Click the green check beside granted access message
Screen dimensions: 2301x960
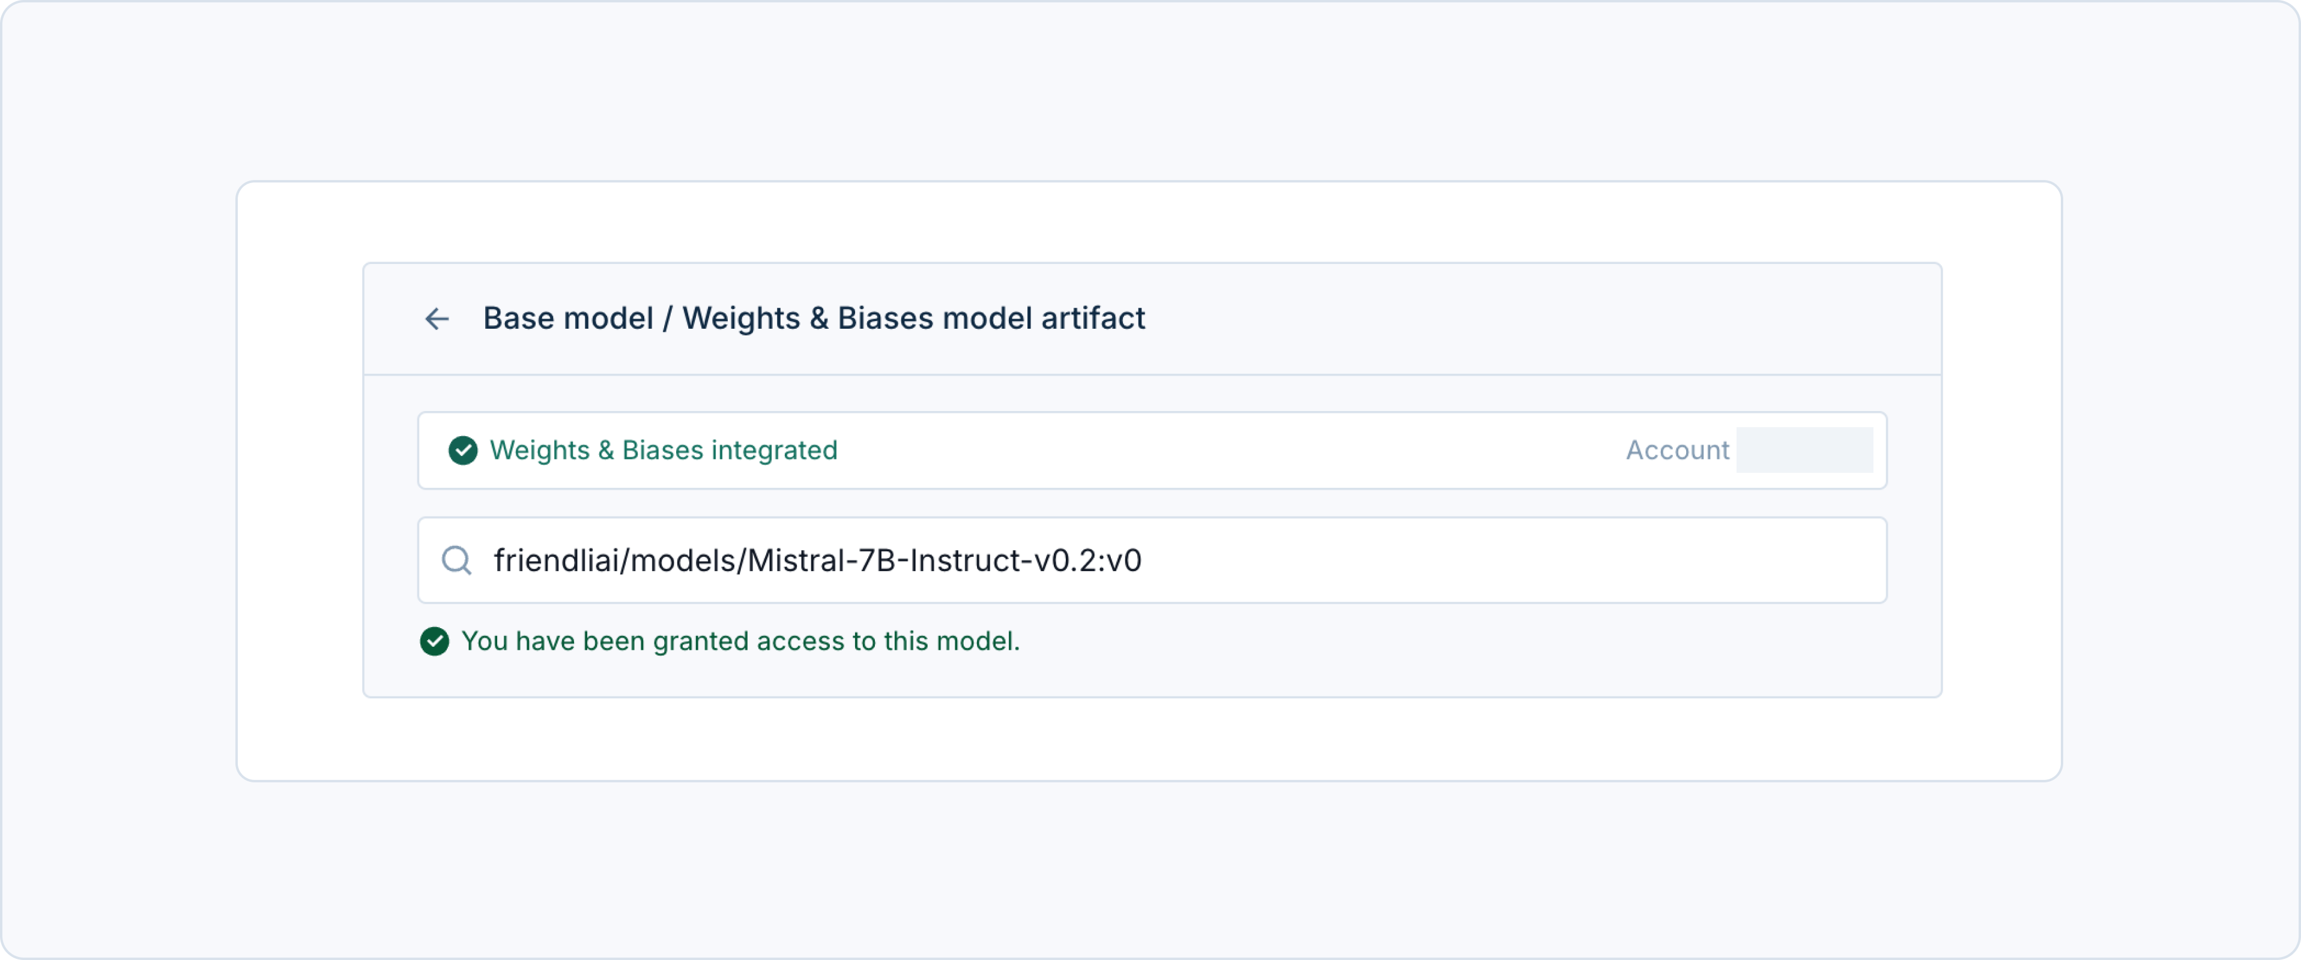coord(434,641)
